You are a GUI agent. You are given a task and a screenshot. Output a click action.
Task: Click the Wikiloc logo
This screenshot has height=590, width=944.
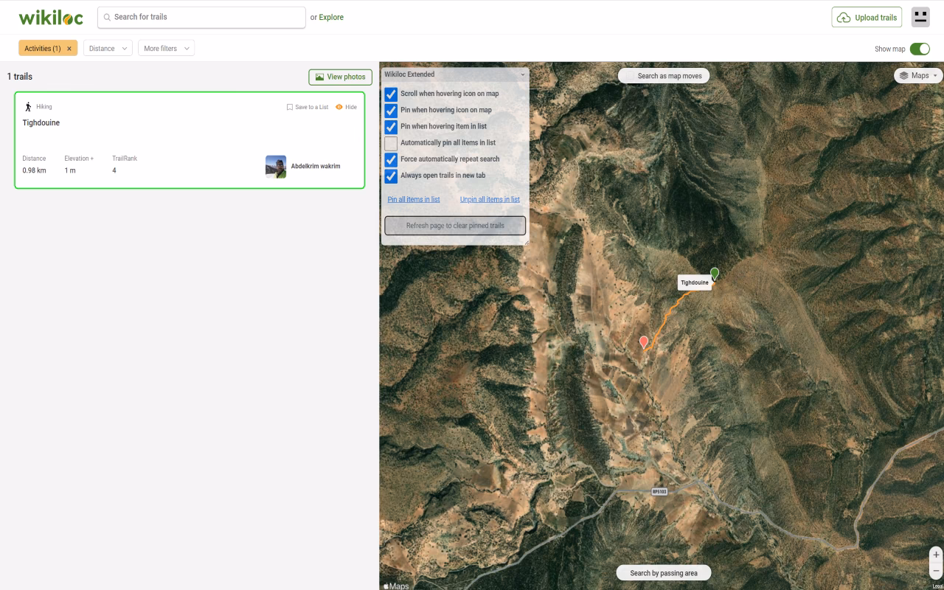[49, 17]
